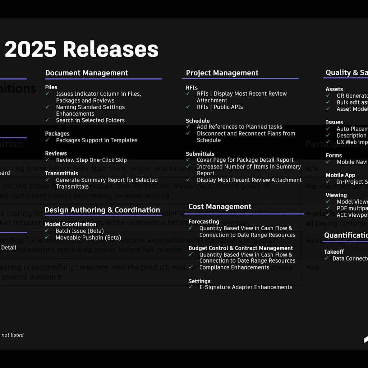368x368 pixels.
Task: Toggle the checkmark for Compliance Enhancements
Action: click(190, 267)
